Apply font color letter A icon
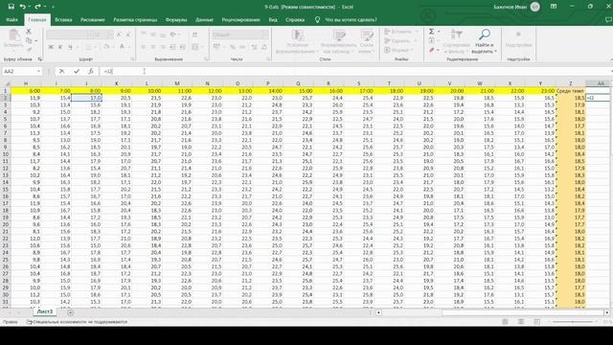 tap(122, 47)
